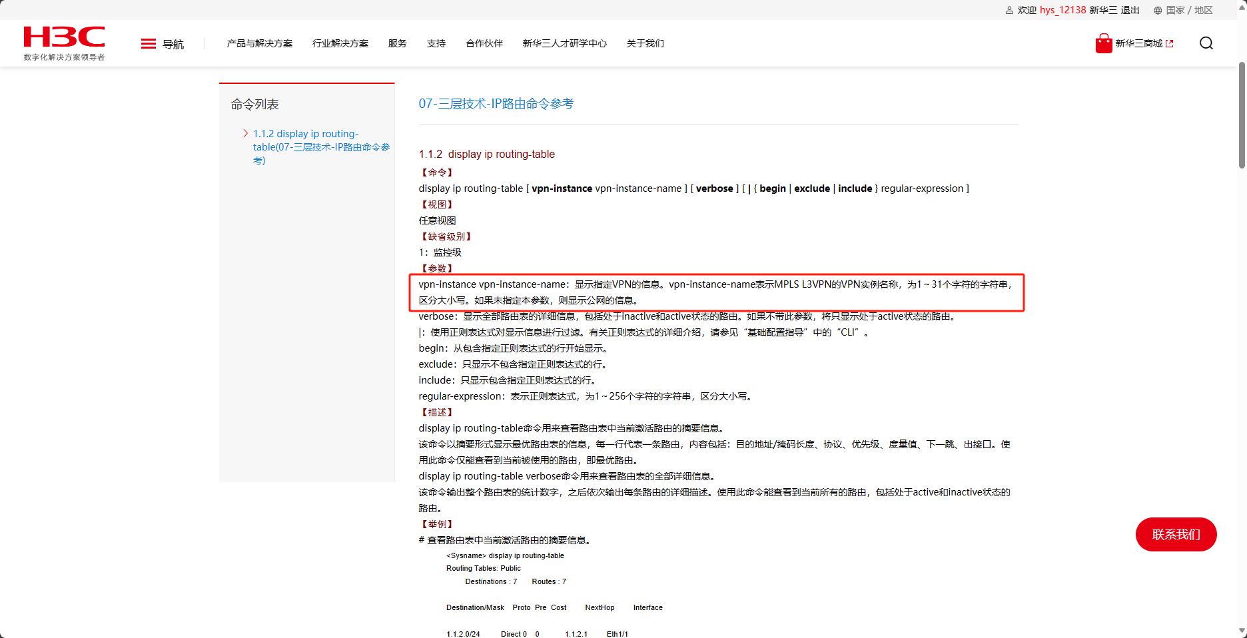
Task: Click the # 查看路由表中当前激活路由的摘要信息 line
Action: 506,540
